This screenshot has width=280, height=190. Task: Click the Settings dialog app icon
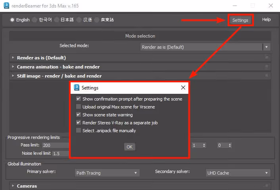[77, 87]
